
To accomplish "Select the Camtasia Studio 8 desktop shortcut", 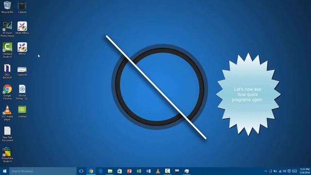I will (x=7, y=50).
